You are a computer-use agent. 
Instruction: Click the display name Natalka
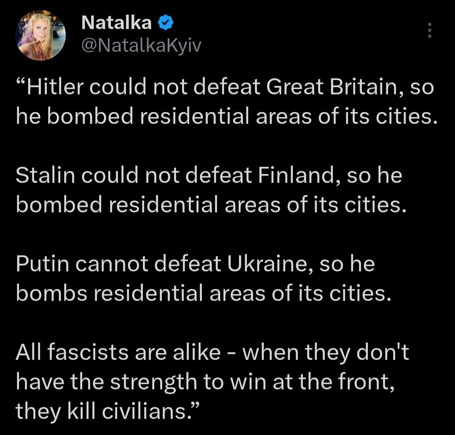pos(116,23)
